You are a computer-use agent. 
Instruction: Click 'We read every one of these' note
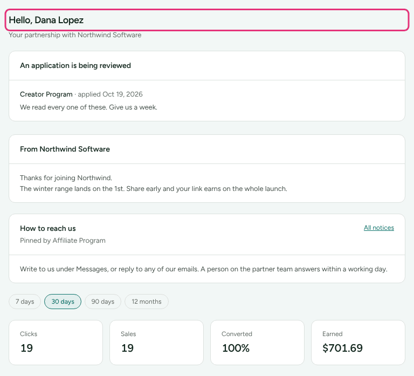pyautogui.click(x=89, y=107)
